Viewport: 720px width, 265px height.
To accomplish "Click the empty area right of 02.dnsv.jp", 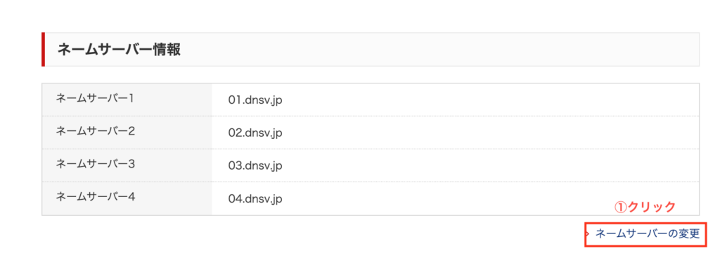I will (489, 132).
